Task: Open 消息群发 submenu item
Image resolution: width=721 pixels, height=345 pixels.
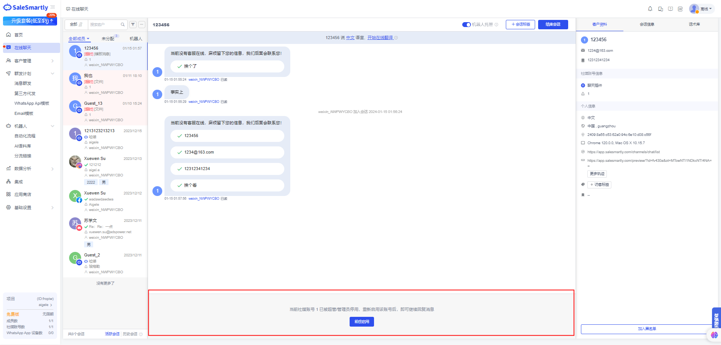Action: tap(23, 83)
